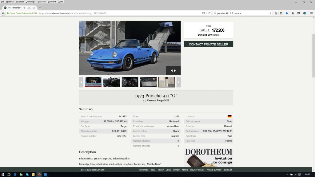This screenshot has height=177, width=315.
Task: Go to the browser Home icon
Action: [293, 13]
